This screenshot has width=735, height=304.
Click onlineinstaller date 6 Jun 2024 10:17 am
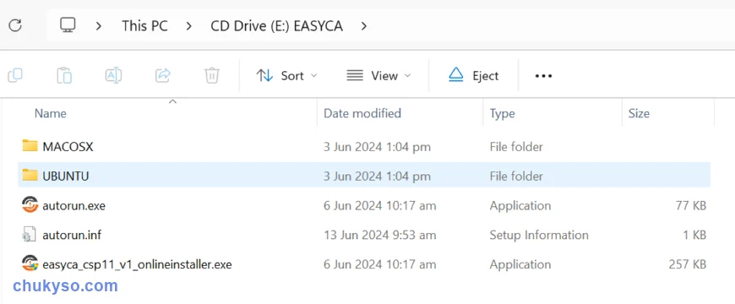tap(379, 264)
